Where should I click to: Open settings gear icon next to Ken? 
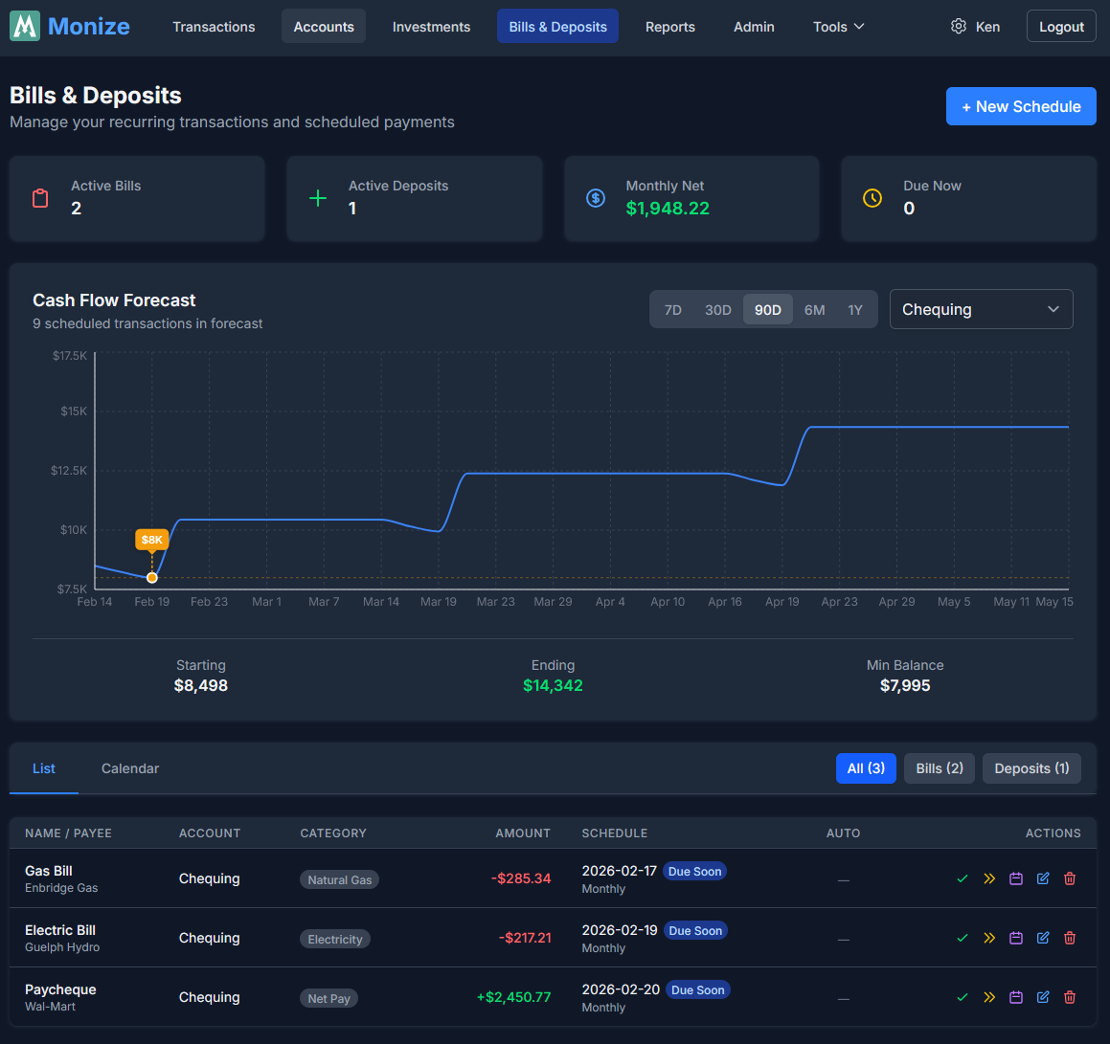(x=958, y=26)
